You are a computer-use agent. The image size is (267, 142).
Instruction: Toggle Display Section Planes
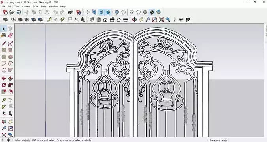click(94, 12)
